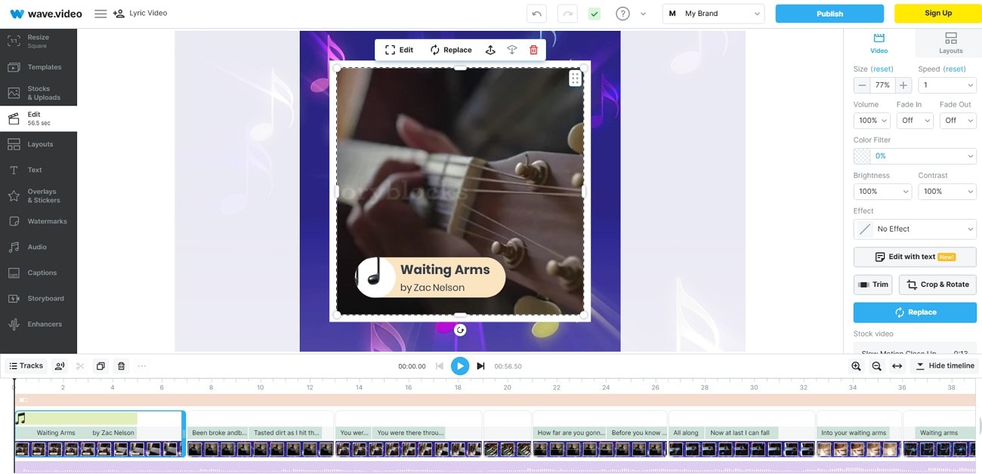Click the green saved checkmark icon
Screen dimensions: 982x474
(594, 14)
